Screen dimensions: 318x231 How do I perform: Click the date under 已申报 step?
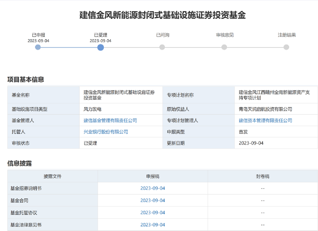[x=38, y=41]
